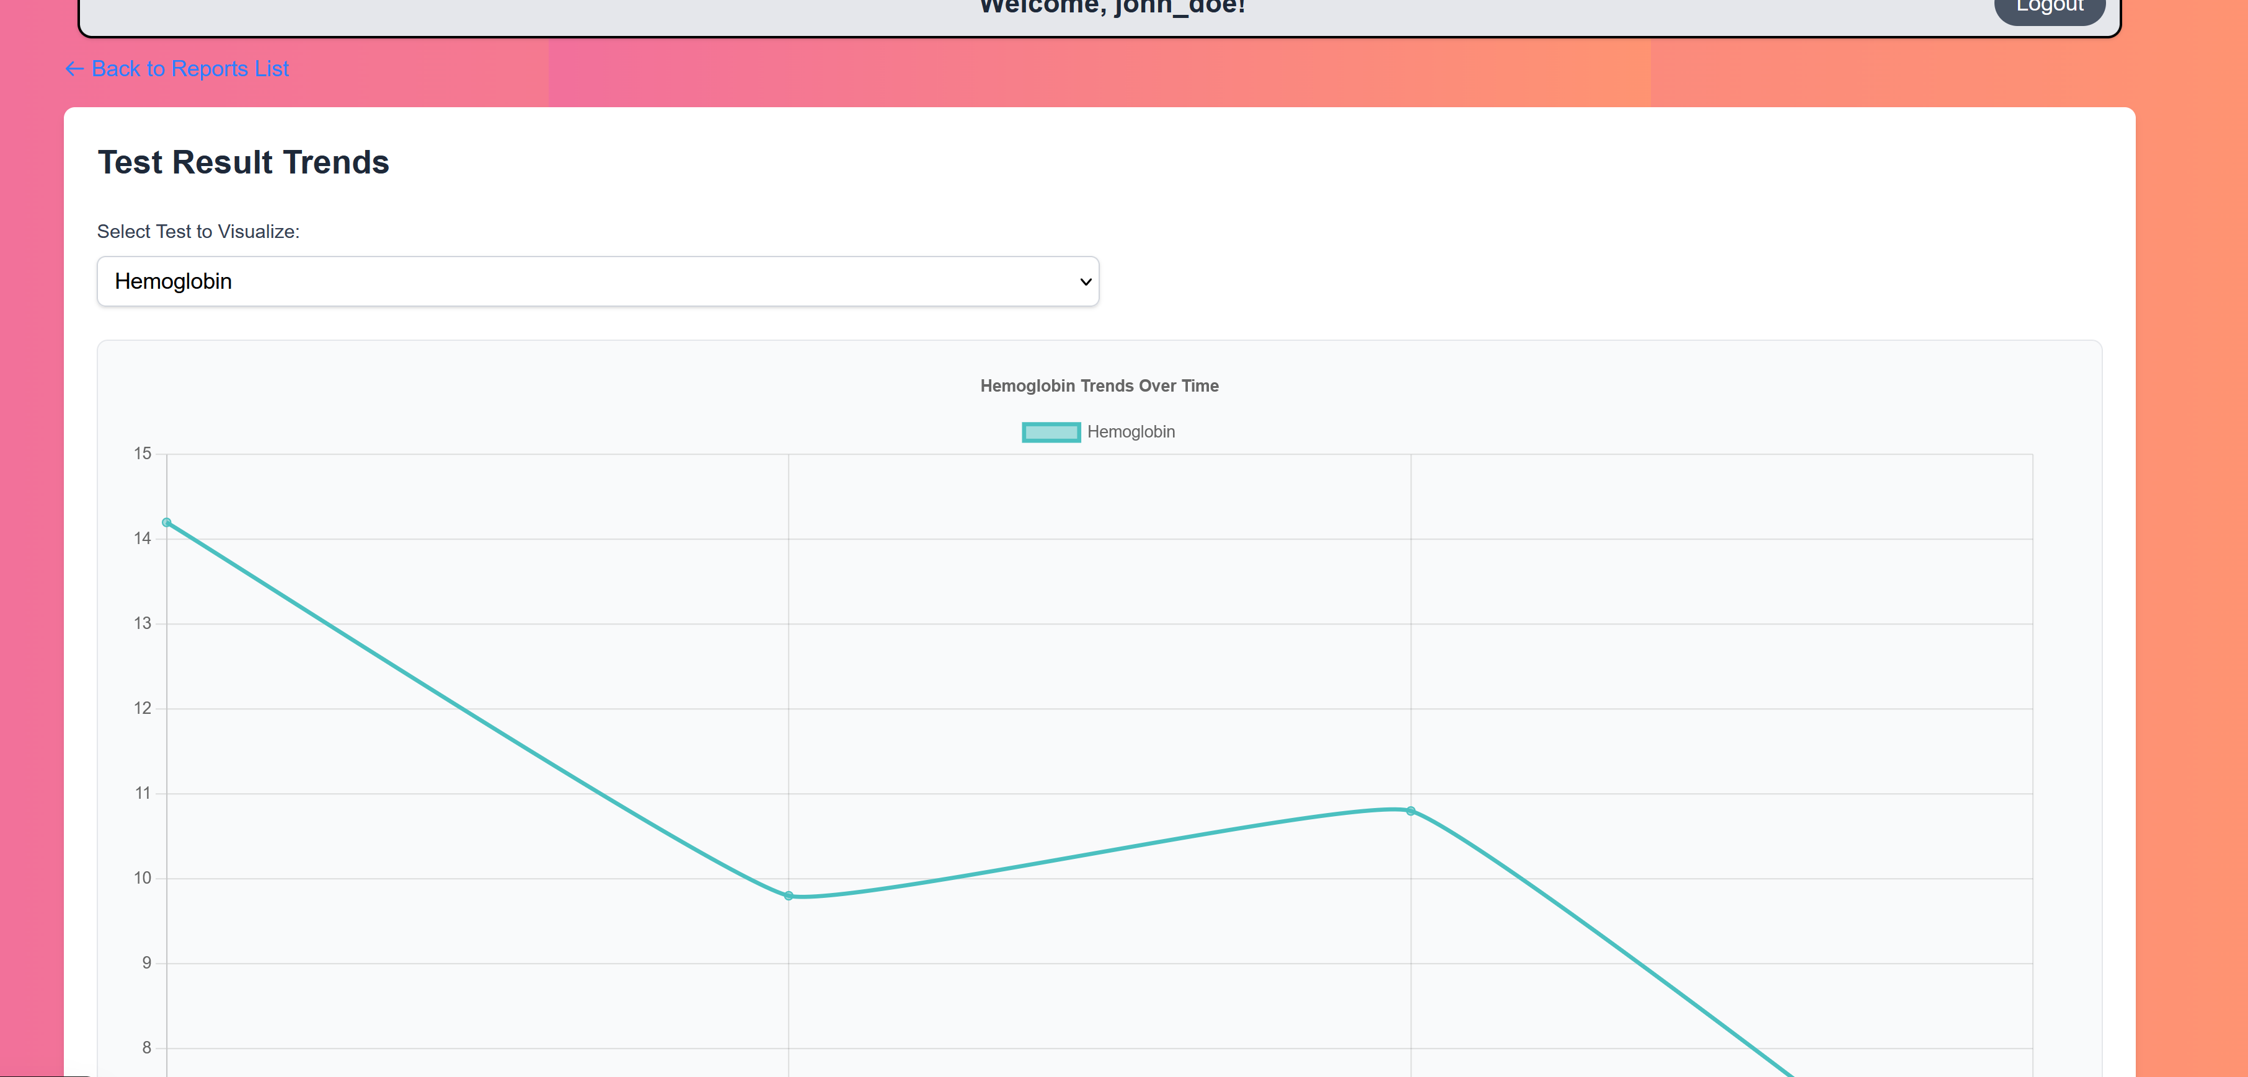Click the y-axis label 9
The width and height of the screenshot is (2248, 1077).
coord(146,963)
